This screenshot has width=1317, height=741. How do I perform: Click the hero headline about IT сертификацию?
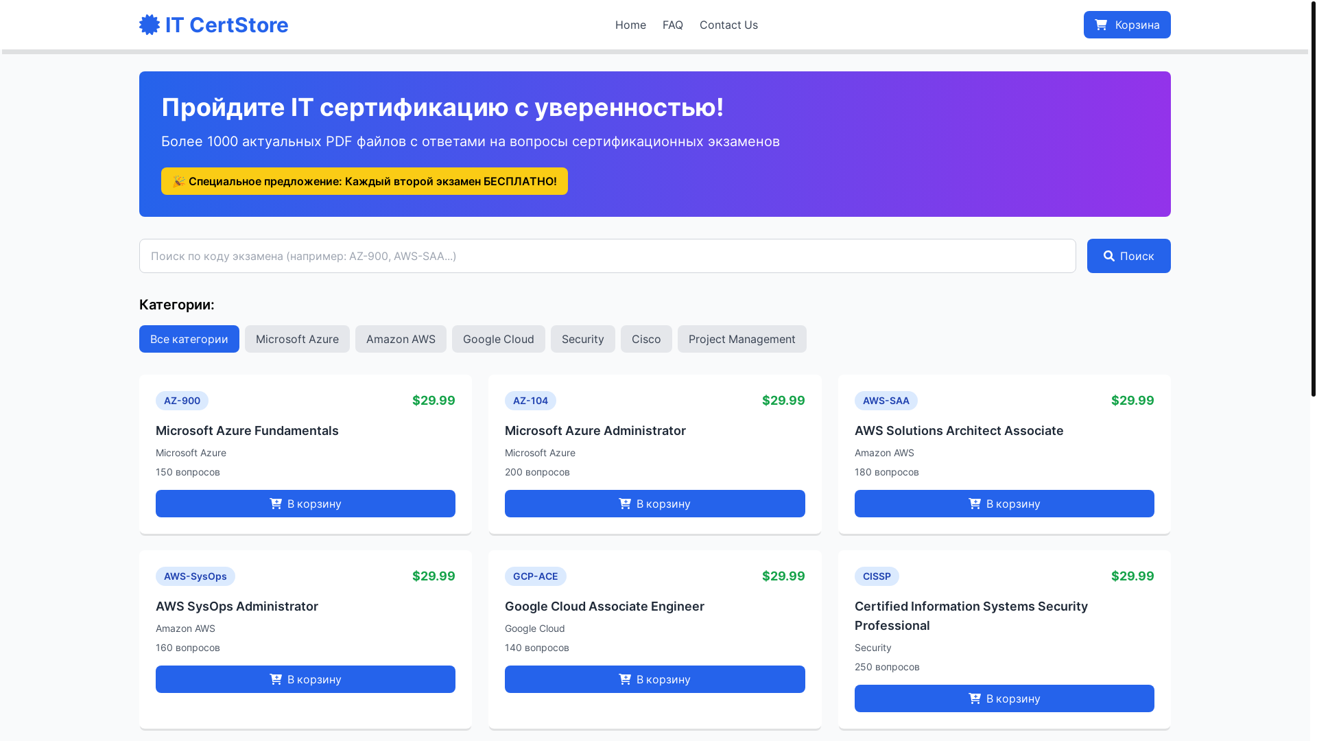point(442,107)
